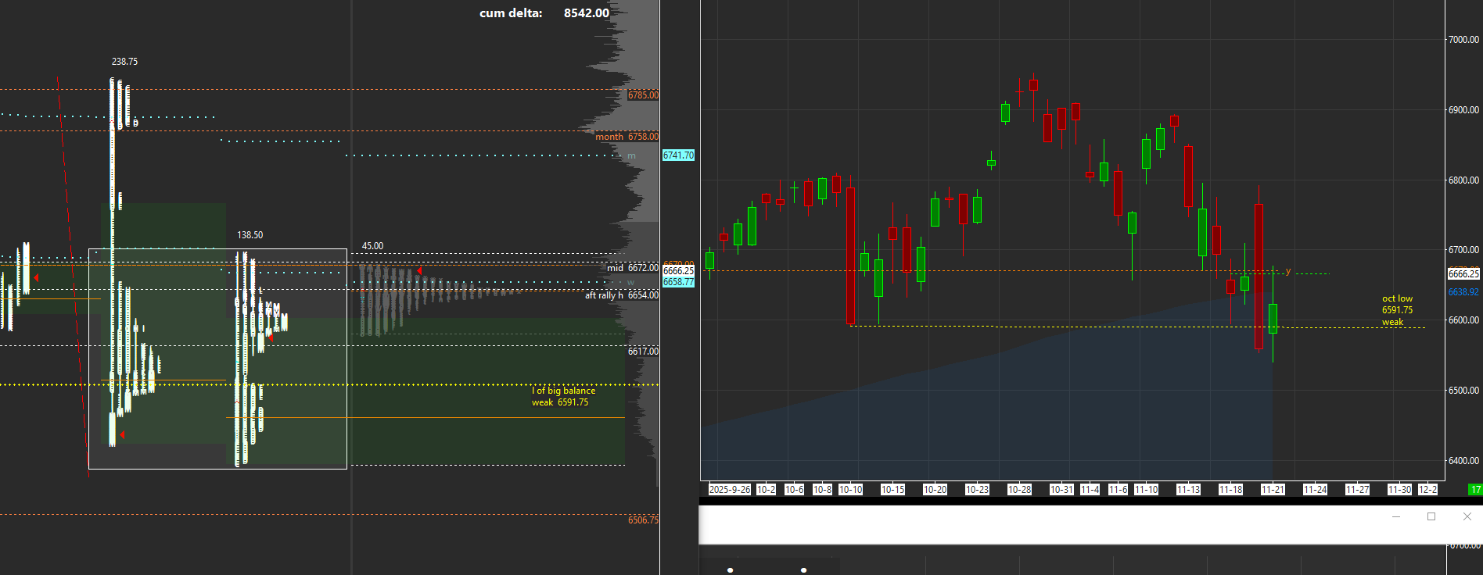Select the 11-27 date label

click(x=1357, y=490)
